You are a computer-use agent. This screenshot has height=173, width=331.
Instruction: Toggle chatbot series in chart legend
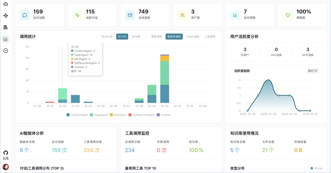tap(164, 115)
